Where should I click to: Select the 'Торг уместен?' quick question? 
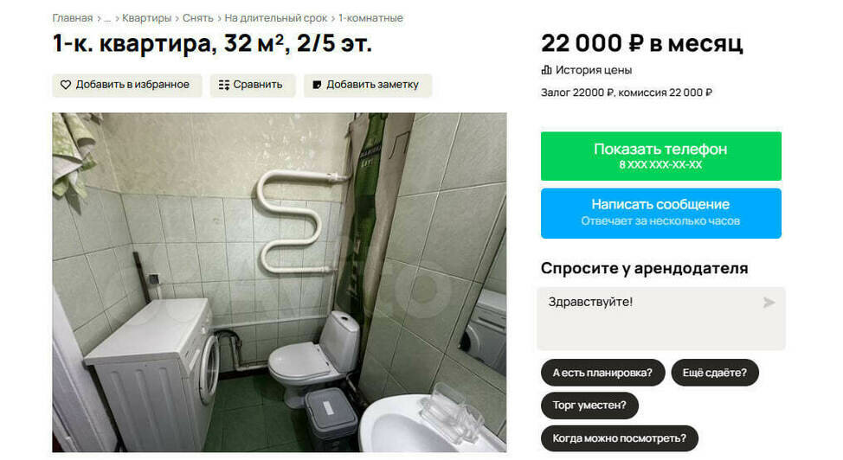tap(589, 406)
